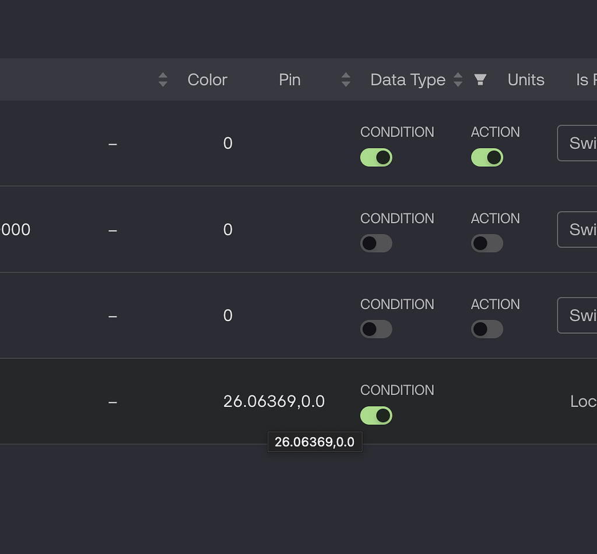Click the Pin value 0 in the third row
Image resolution: width=597 pixels, height=554 pixels.
tap(227, 315)
